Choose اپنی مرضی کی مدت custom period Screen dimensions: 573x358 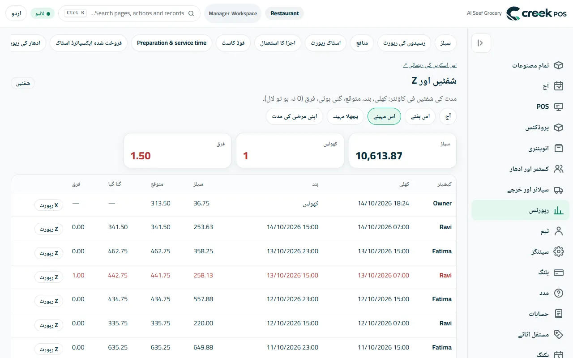(x=295, y=116)
